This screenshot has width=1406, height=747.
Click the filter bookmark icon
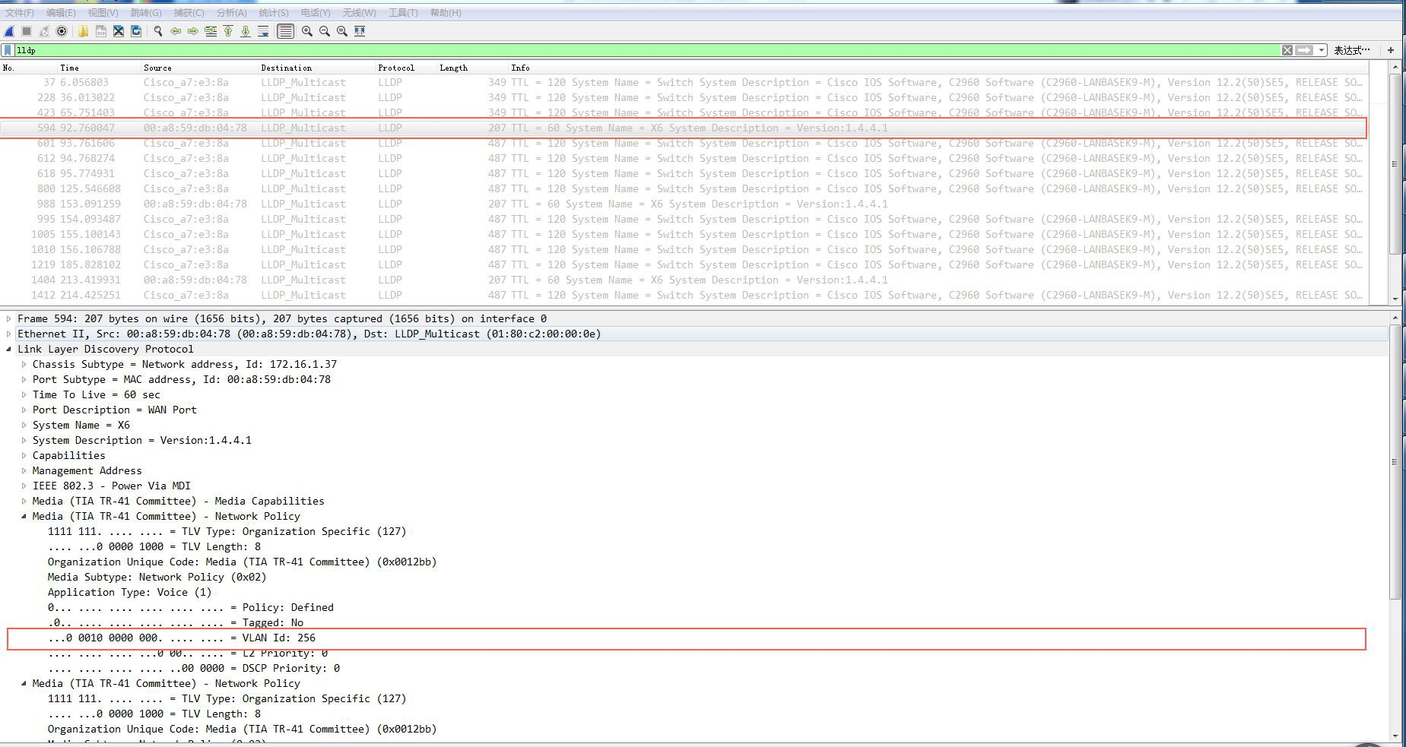(8, 50)
